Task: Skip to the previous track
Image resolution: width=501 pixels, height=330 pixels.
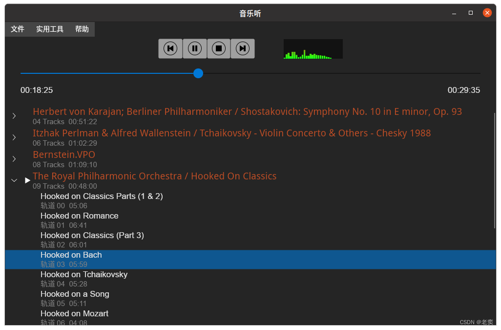Action: tap(170, 48)
